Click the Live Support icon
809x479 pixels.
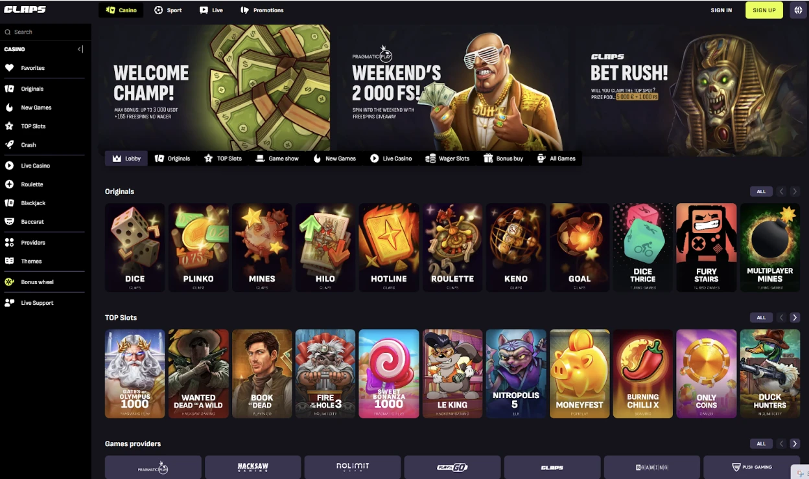(x=9, y=303)
